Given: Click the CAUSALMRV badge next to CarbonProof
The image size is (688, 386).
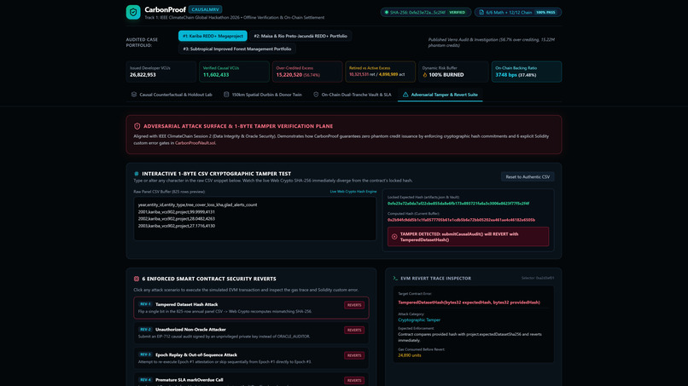Looking at the screenshot, I should 206,9.
